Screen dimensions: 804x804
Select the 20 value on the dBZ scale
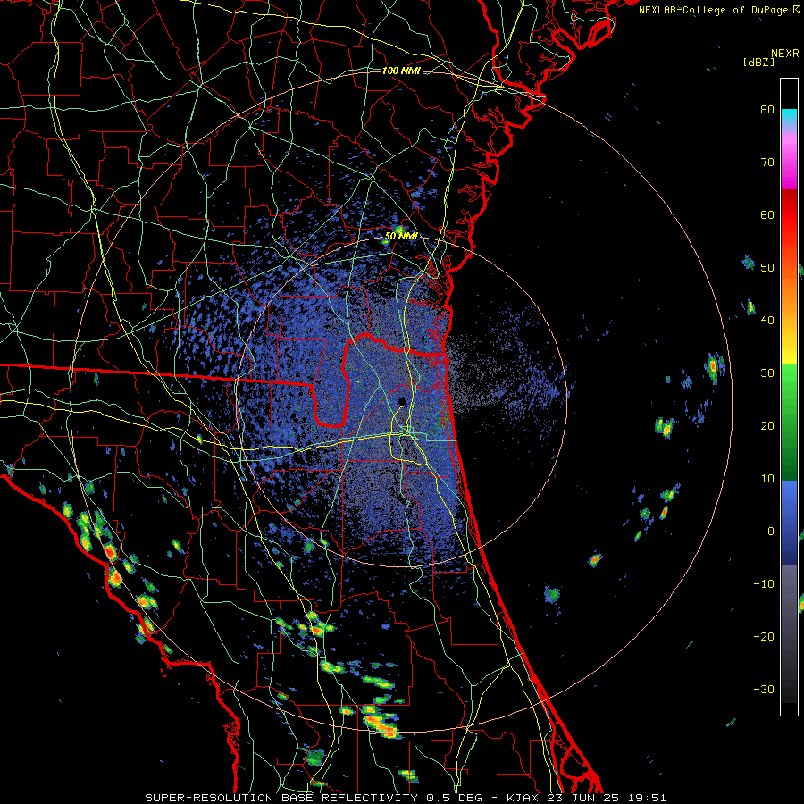767,425
